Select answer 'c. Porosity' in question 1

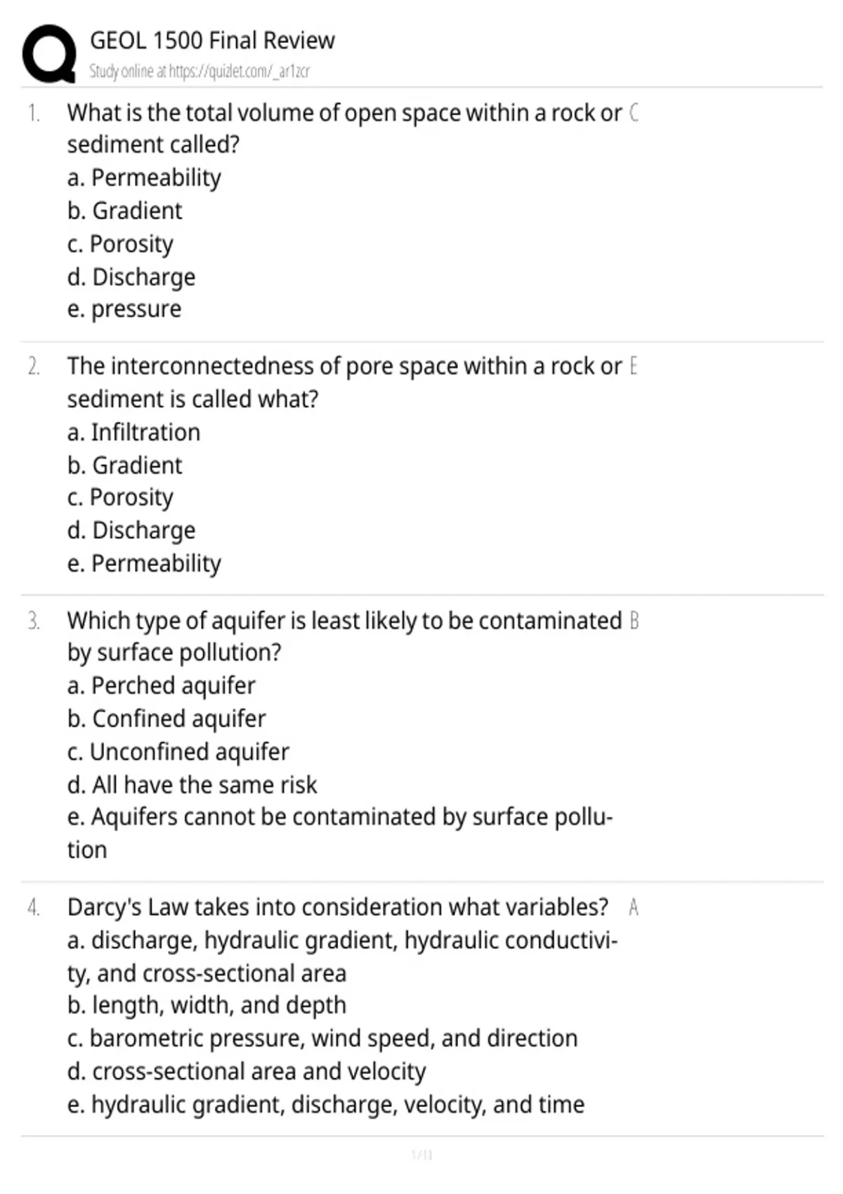tap(120, 244)
